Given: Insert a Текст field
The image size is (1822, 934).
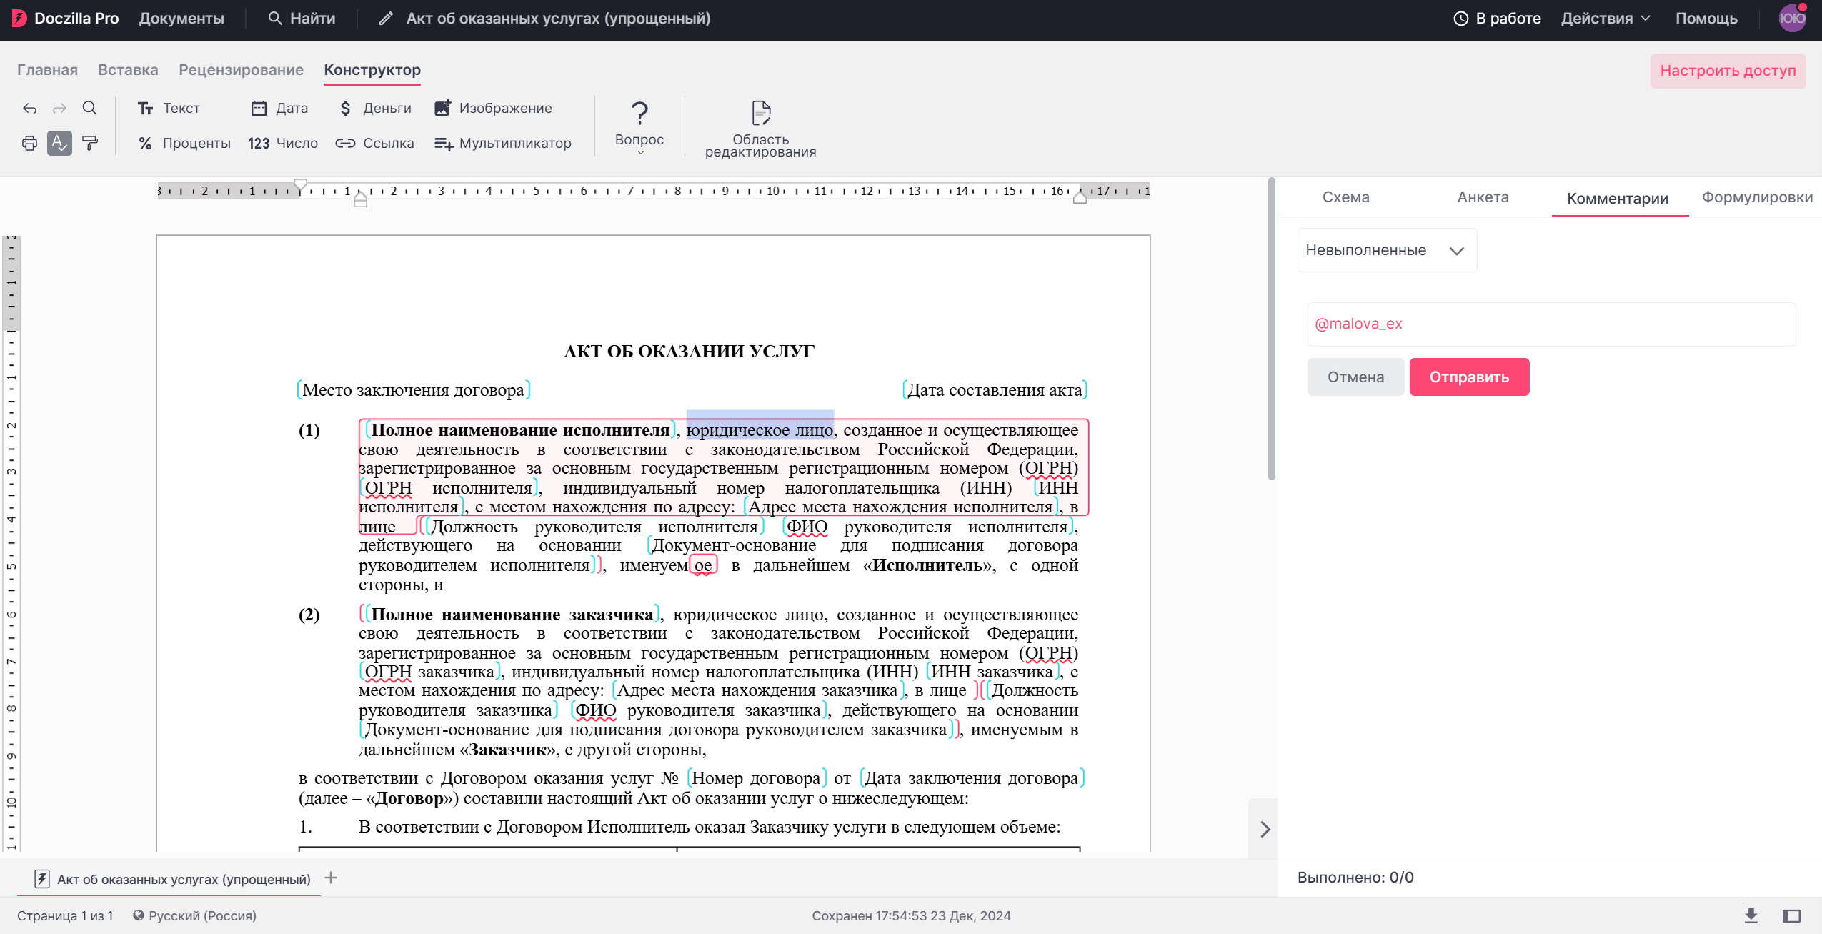Looking at the screenshot, I should (169, 108).
